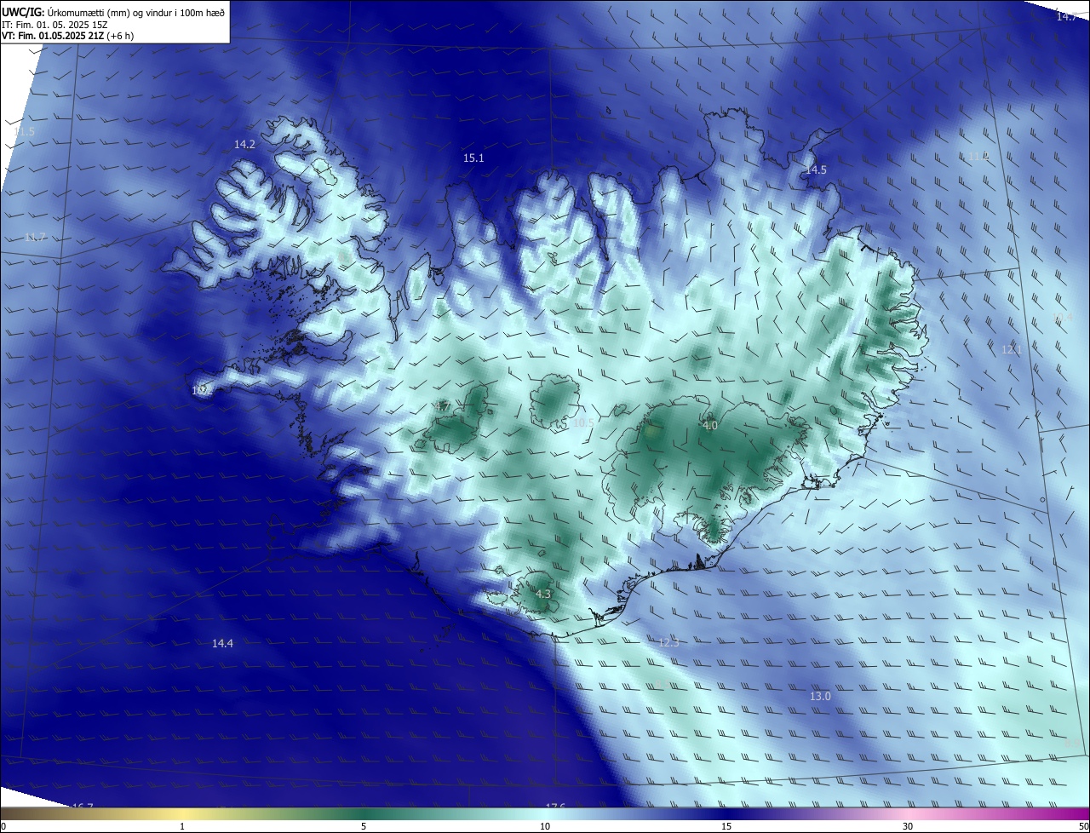Click the 15.1 value off the north coast

click(x=473, y=158)
